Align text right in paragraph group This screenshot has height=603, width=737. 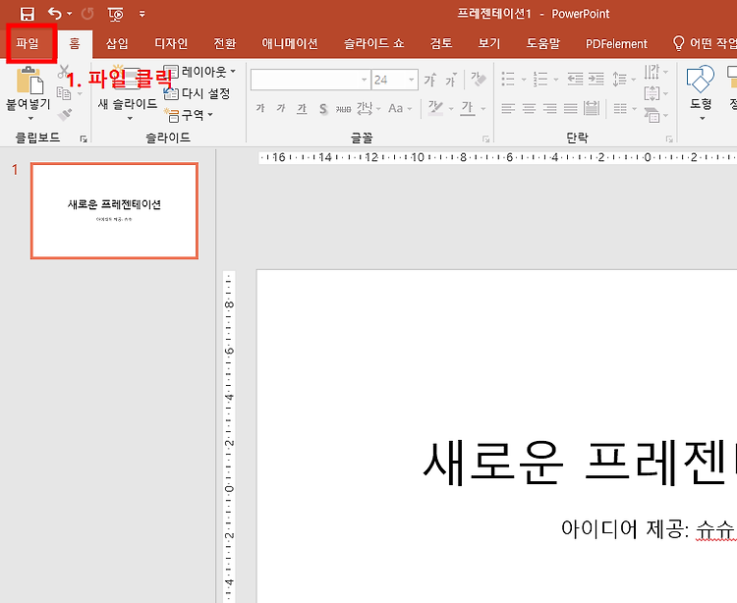click(x=549, y=109)
